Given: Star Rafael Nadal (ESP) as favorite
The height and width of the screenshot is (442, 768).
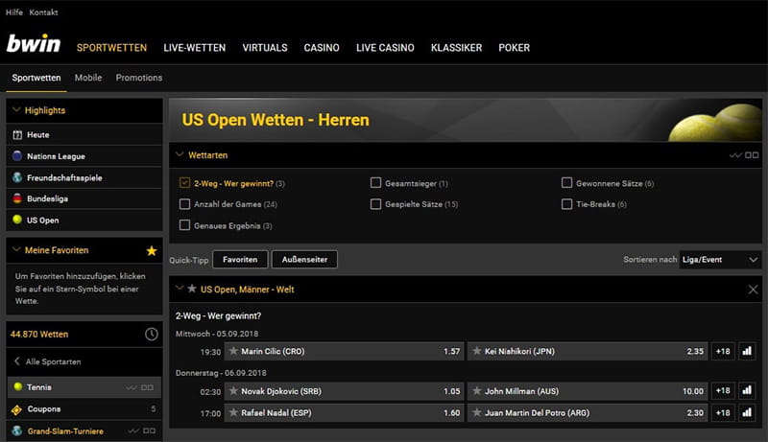Looking at the screenshot, I should 233,412.
